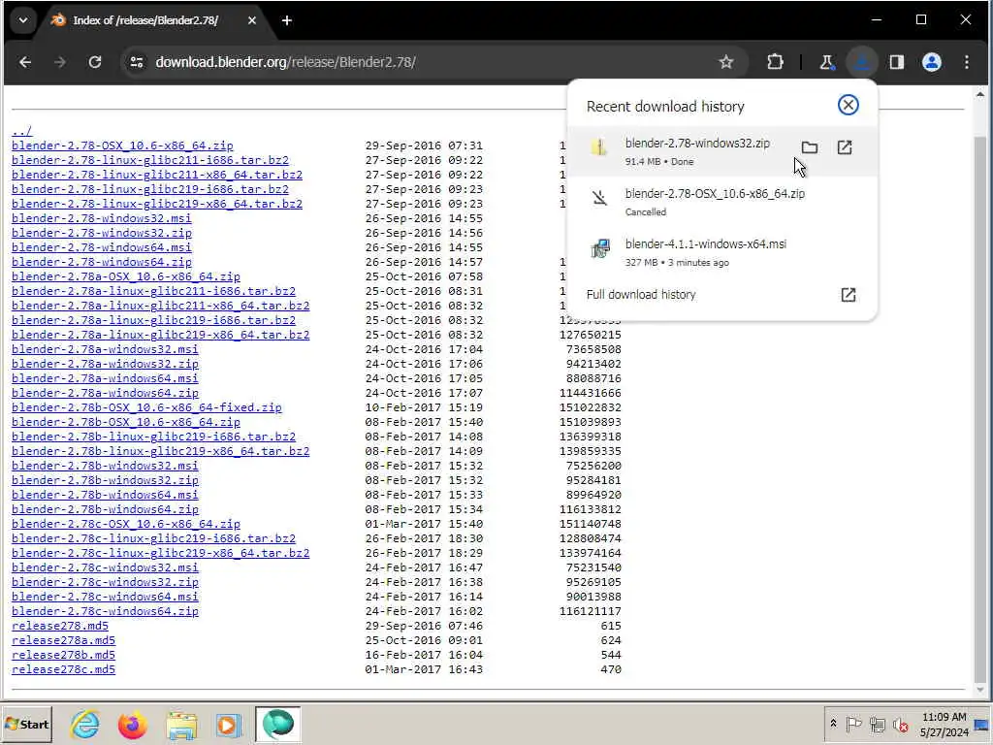Click blender-2.78-linux-glibc219-x86_64.tar.bz2 link
The height and width of the screenshot is (745, 993).
pyautogui.click(x=157, y=204)
